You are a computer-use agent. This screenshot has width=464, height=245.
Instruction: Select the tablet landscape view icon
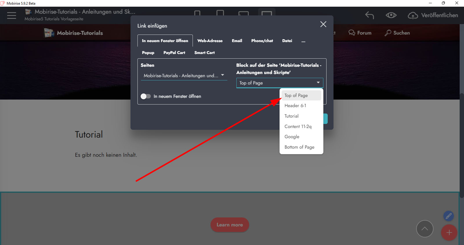(x=244, y=13)
